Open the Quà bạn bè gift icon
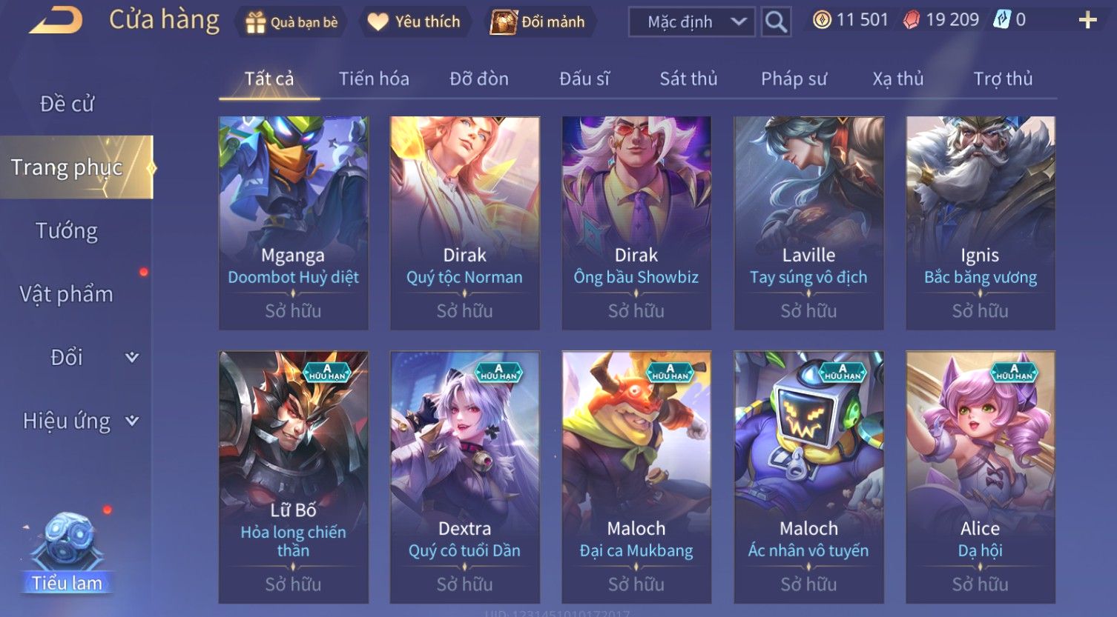 (255, 22)
